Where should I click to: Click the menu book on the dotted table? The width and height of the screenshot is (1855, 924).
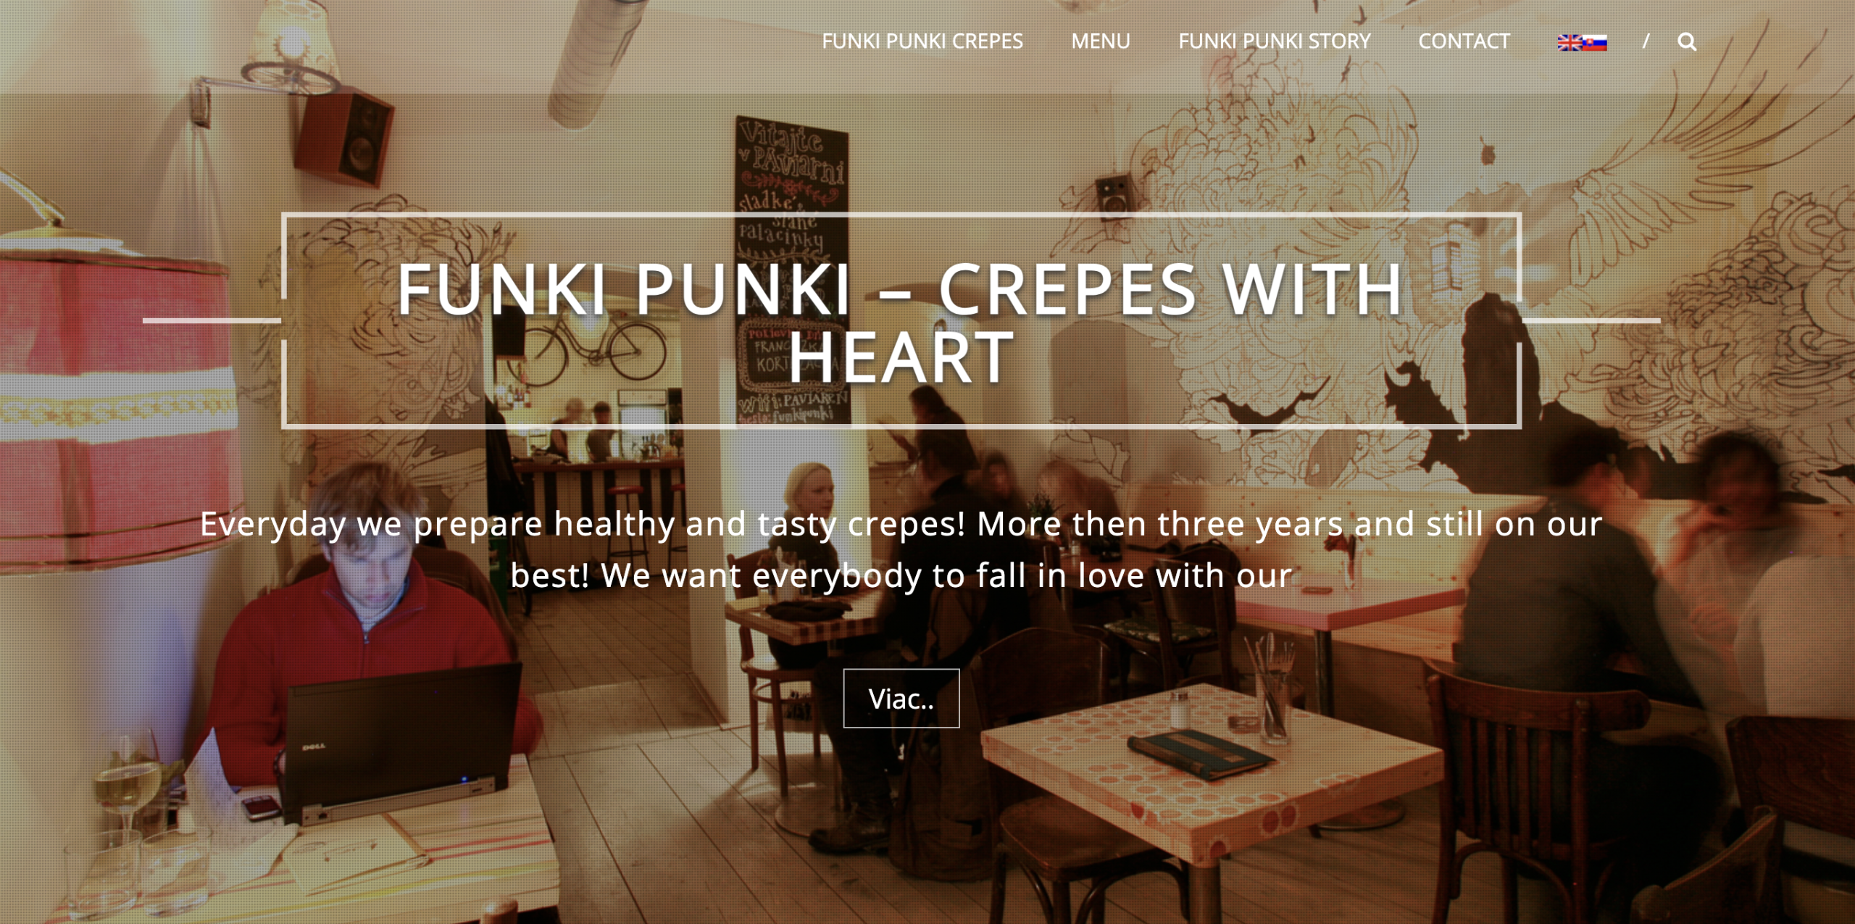(x=1201, y=754)
